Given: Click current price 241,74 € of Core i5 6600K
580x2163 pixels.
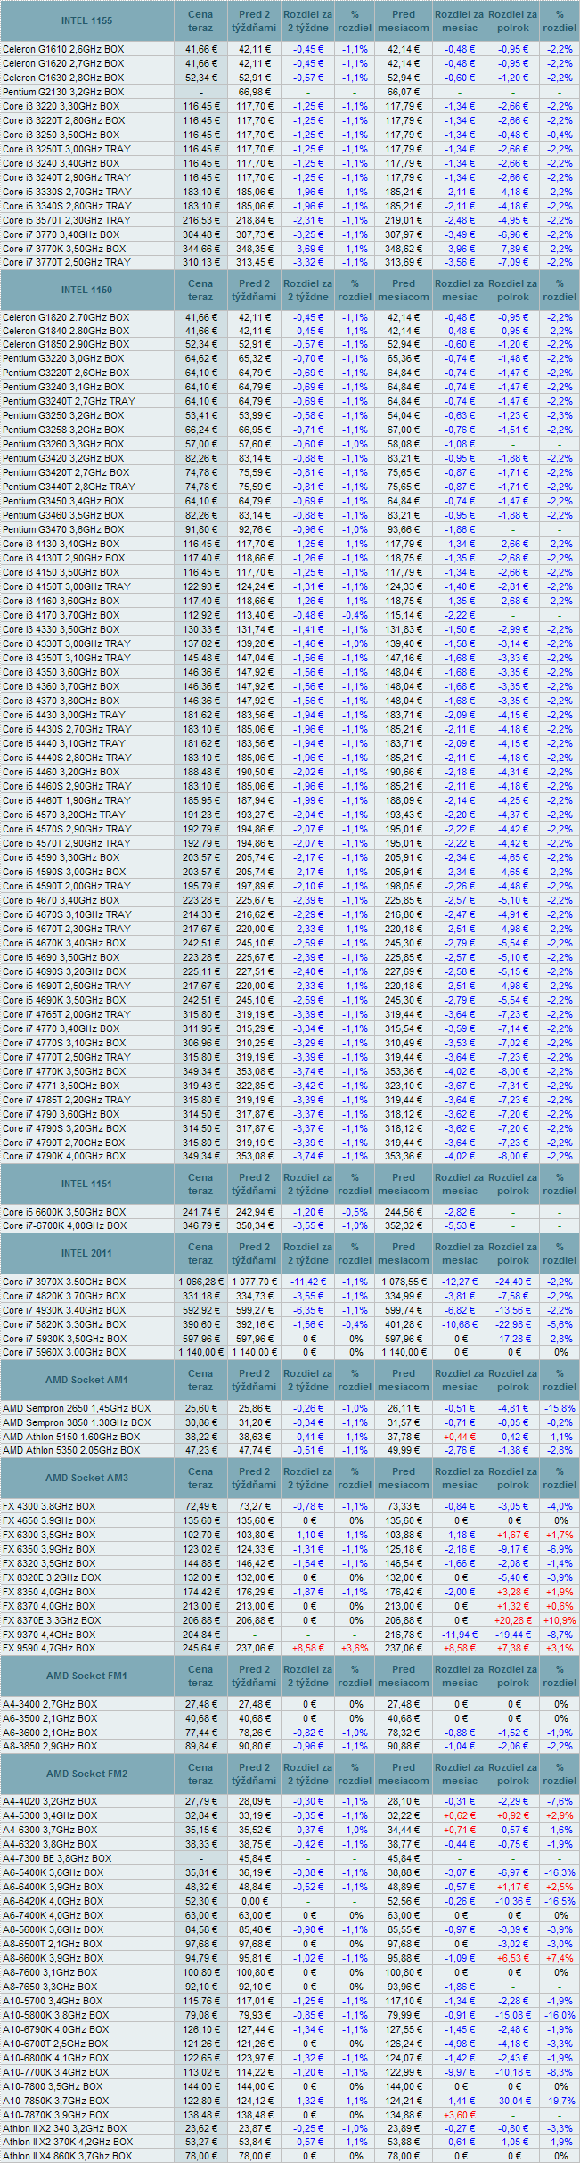Looking at the screenshot, I should (x=200, y=1212).
